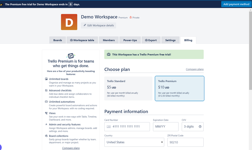Screen dimensions: 252x150
Task: Click the Admin and security chevrons icon
Action: (x=47, y=124)
